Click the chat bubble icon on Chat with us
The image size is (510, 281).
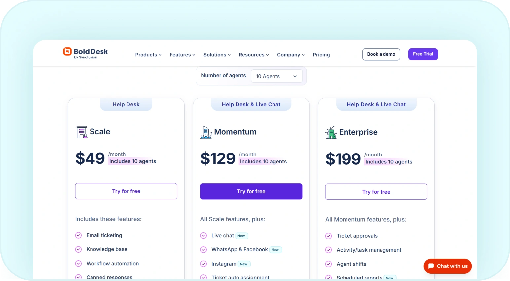[431, 266]
